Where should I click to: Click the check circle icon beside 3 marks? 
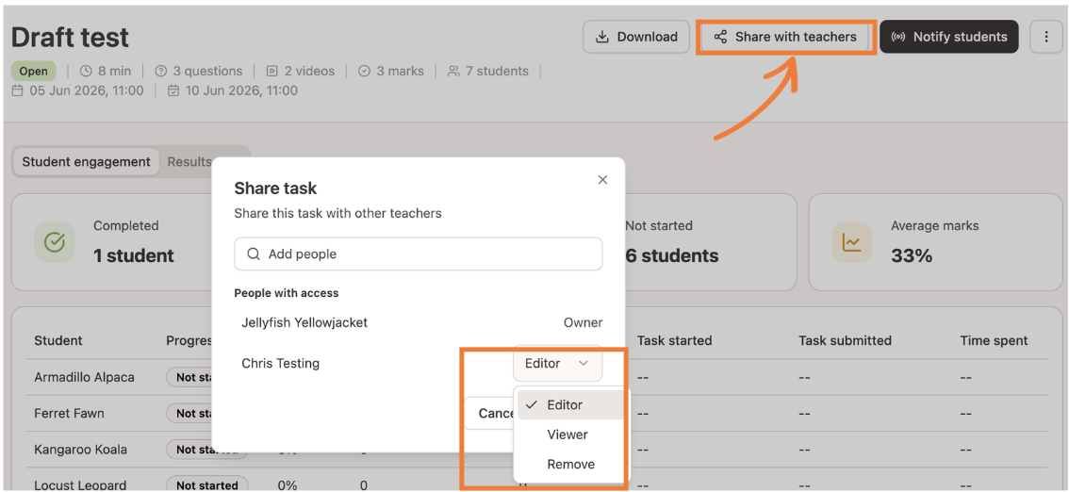point(364,71)
